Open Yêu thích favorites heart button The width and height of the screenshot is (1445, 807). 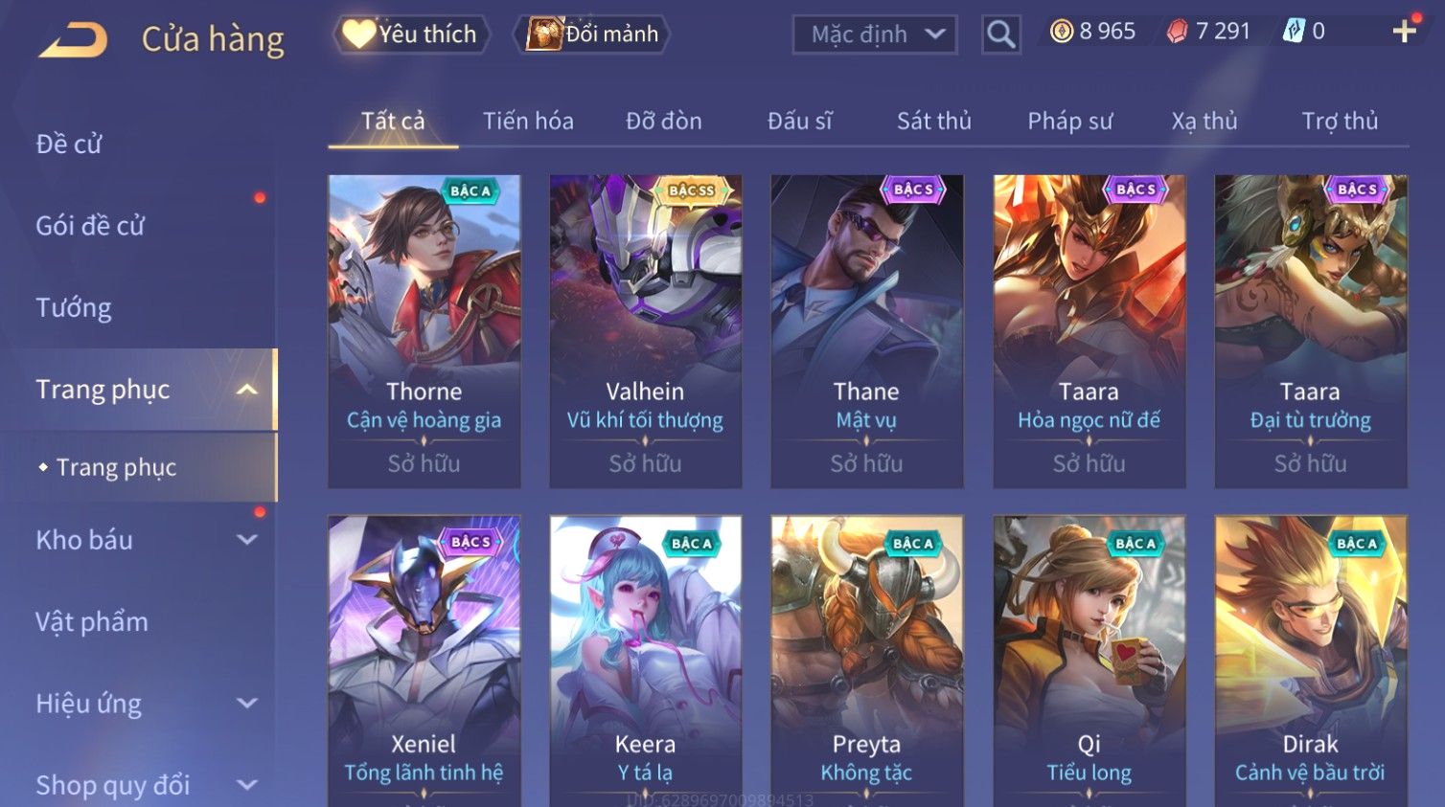pos(412,34)
